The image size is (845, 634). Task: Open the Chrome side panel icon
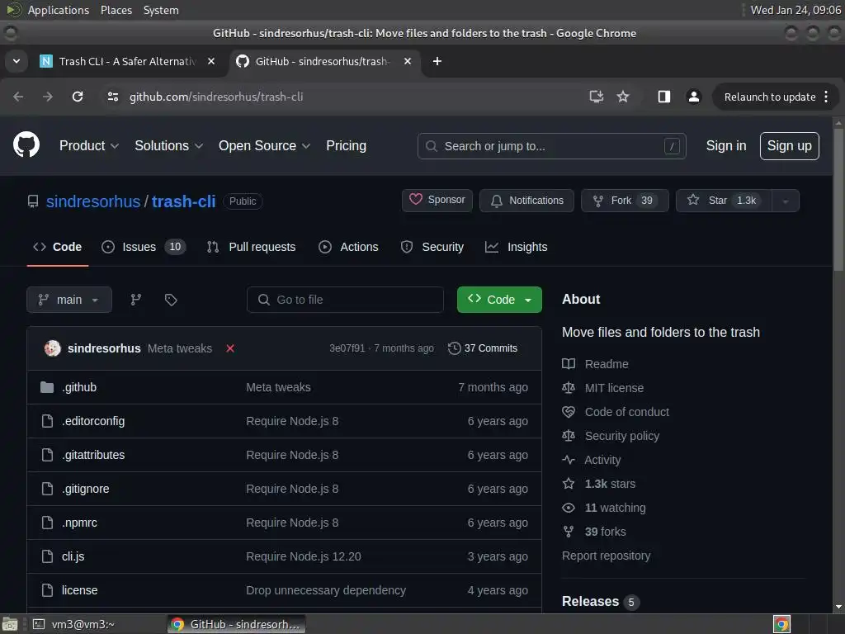[664, 97]
